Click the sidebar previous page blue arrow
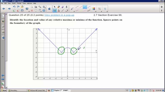 3,75
